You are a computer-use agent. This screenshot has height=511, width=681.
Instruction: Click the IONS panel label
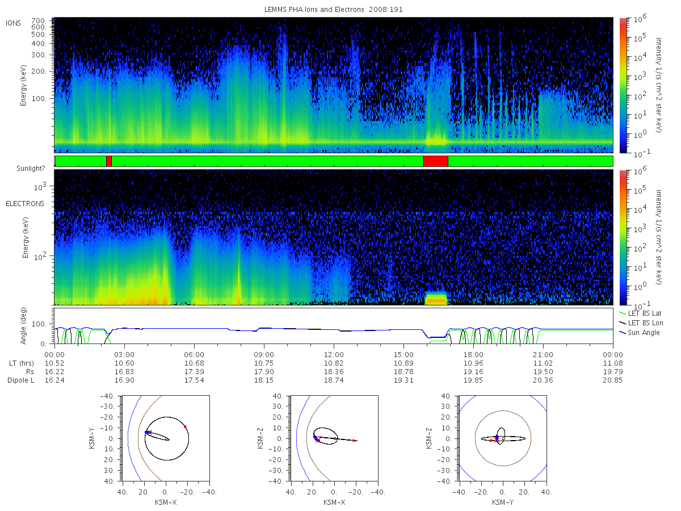(x=13, y=23)
